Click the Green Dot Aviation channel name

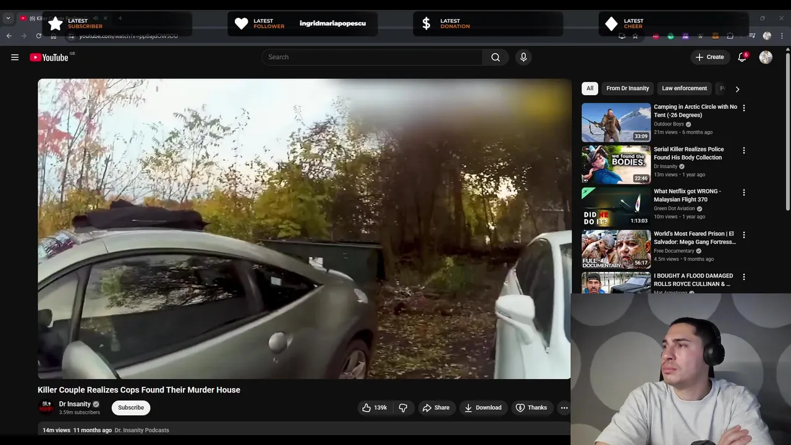[674, 209]
